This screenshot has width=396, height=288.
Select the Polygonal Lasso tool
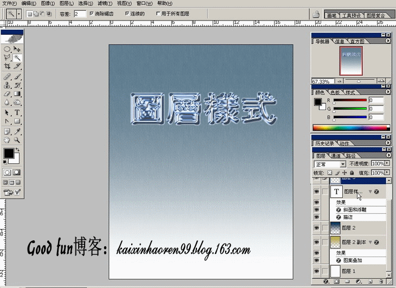point(7,57)
